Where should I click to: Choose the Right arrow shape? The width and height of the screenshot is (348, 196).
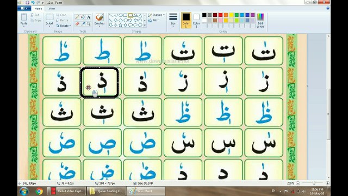130,21
